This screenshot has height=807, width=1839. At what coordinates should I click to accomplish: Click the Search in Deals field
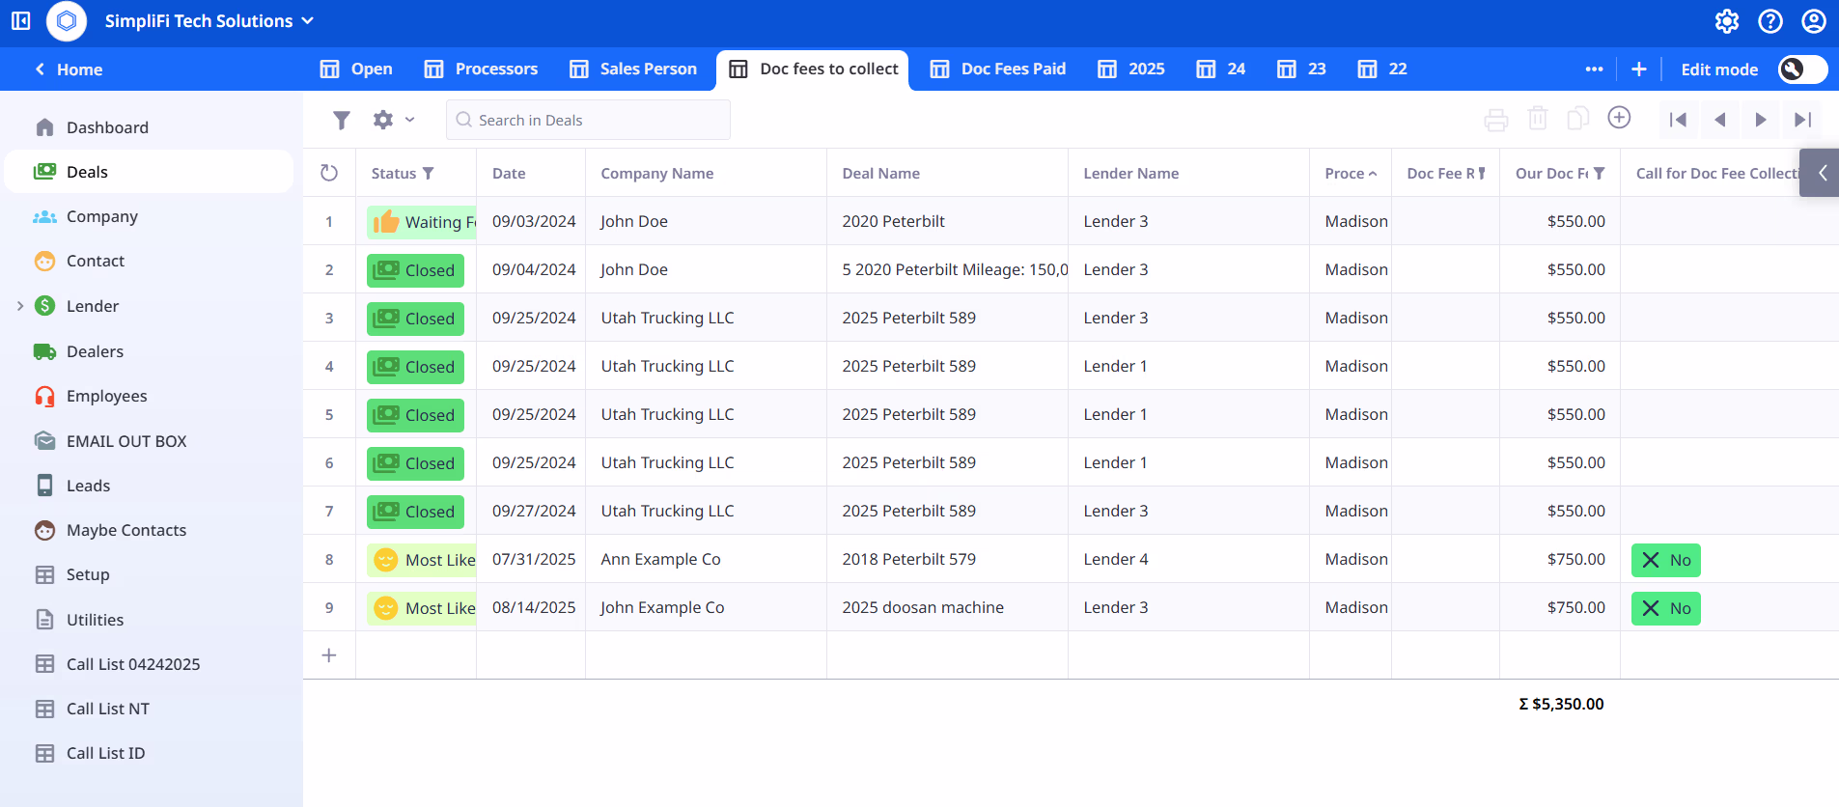pos(588,120)
